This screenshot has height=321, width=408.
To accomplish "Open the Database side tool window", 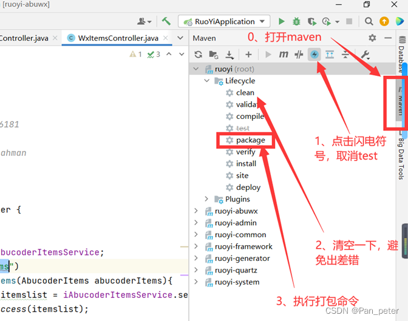I will [x=401, y=55].
